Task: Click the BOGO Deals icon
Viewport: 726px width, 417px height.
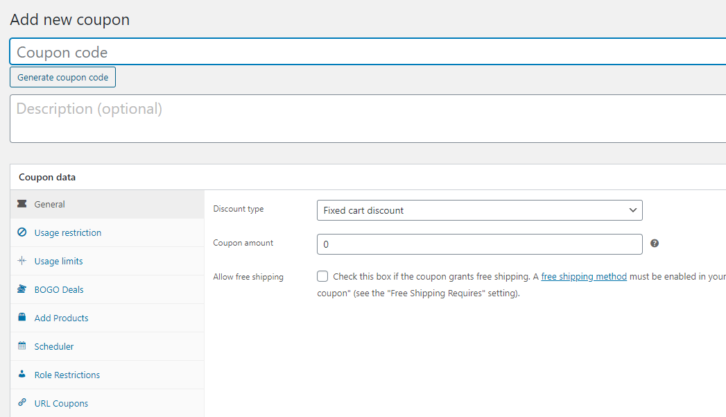Action: [x=21, y=289]
